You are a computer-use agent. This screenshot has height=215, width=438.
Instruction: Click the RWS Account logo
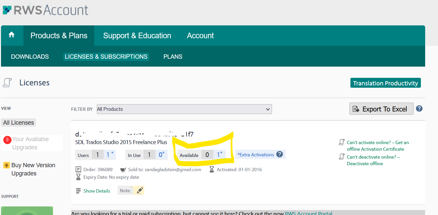[x=45, y=10]
